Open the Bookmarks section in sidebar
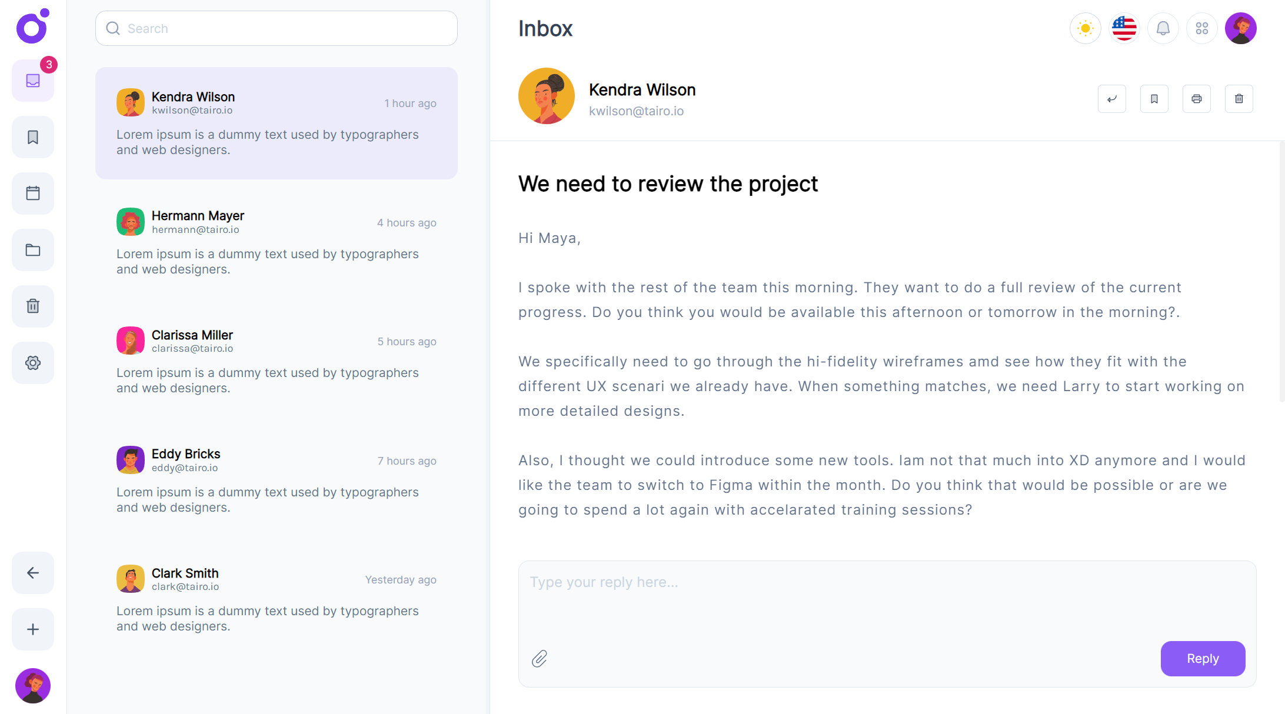Viewport: 1285px width, 714px height. point(32,136)
